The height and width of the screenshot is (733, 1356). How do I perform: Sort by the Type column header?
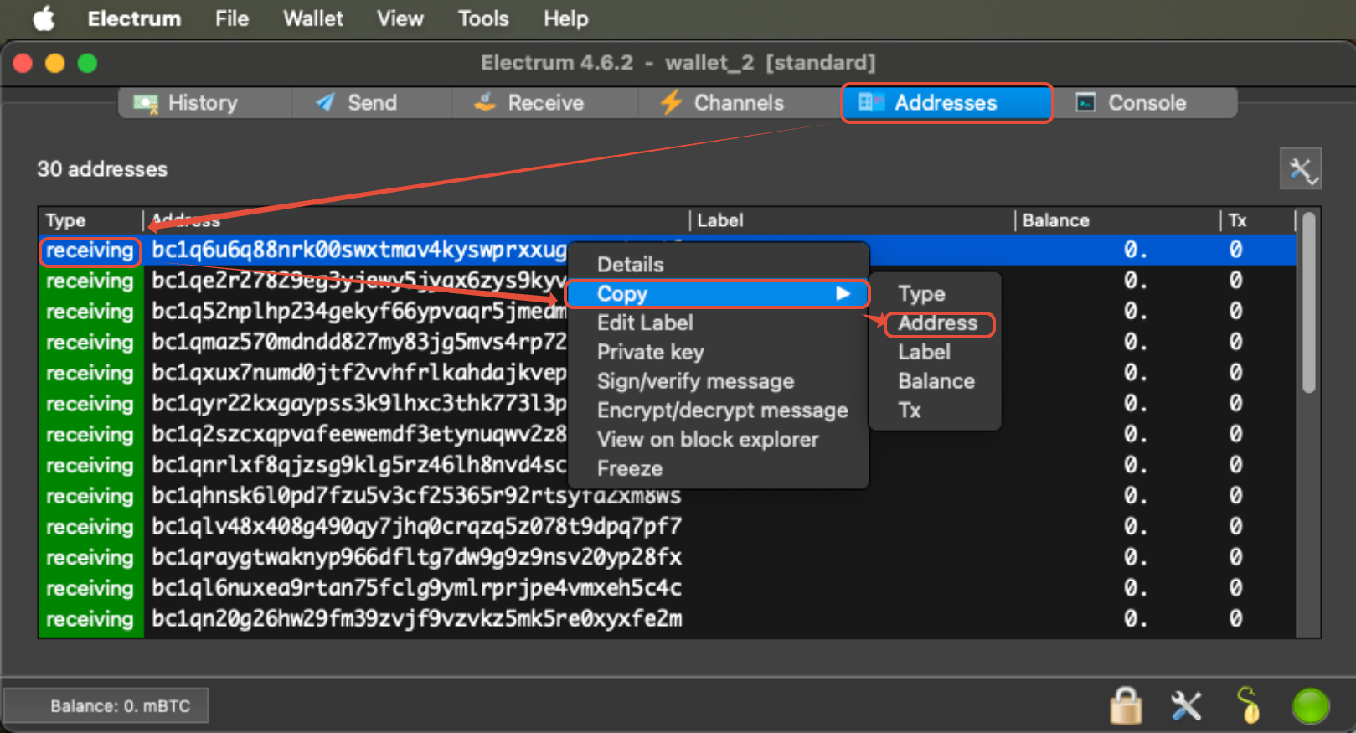pos(90,220)
